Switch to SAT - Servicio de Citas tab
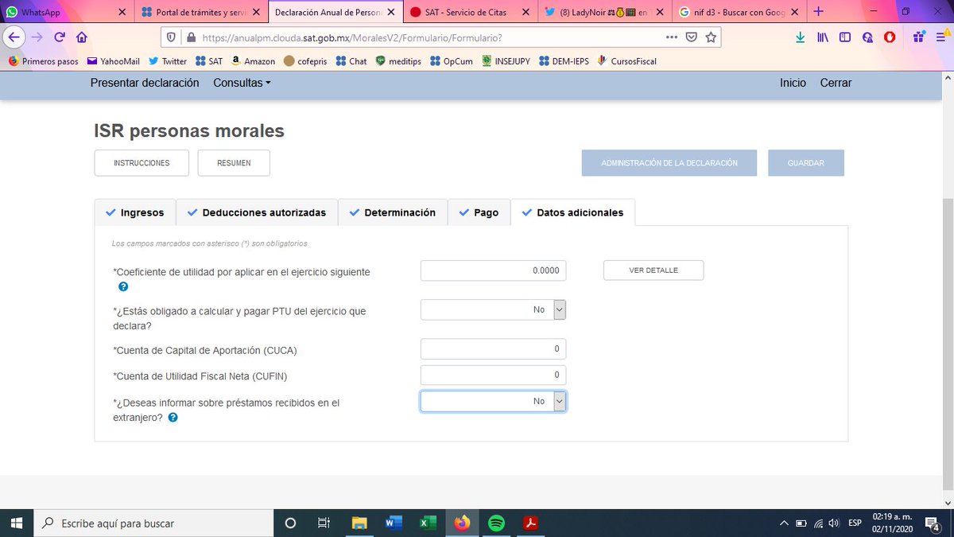This screenshot has height=537, width=954. [469, 12]
